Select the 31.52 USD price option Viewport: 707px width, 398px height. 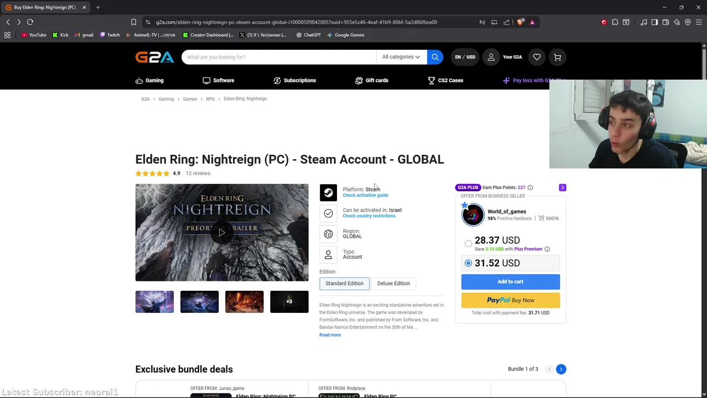click(x=468, y=263)
